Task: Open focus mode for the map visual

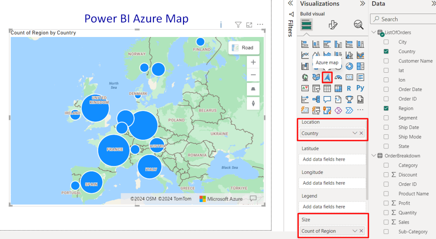Action: pos(250,25)
